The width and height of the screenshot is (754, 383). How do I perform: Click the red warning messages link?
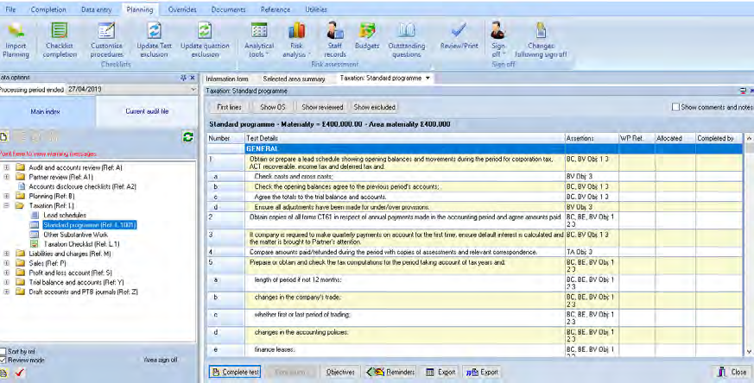pyautogui.click(x=48, y=154)
